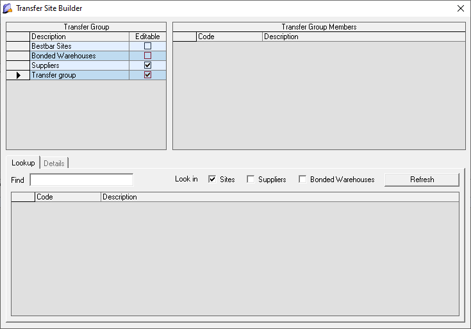The width and height of the screenshot is (471, 329).
Task: Toggle Editable checkbox for Bestbar Sites
Action: (147, 46)
